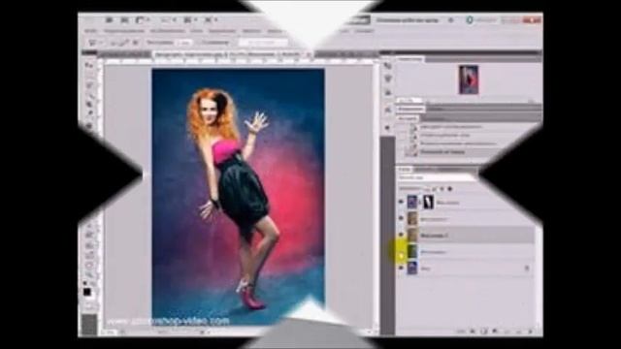The image size is (621, 349).
Task: Open the zoom level dropdown in application bar
Action: [168, 19]
